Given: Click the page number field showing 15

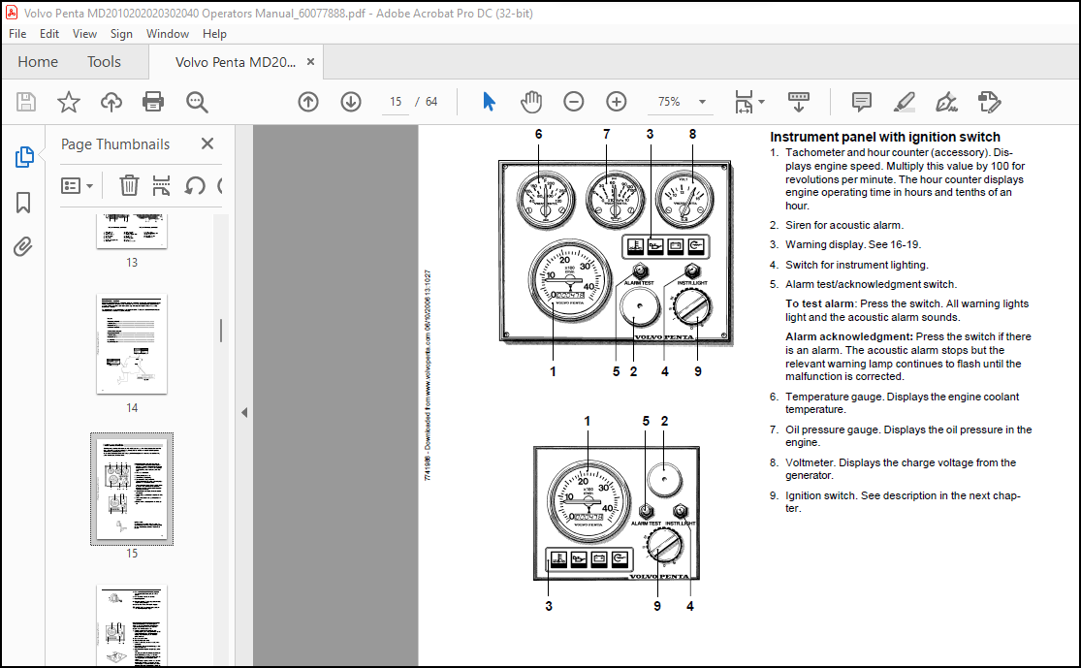Looking at the screenshot, I should 395,102.
